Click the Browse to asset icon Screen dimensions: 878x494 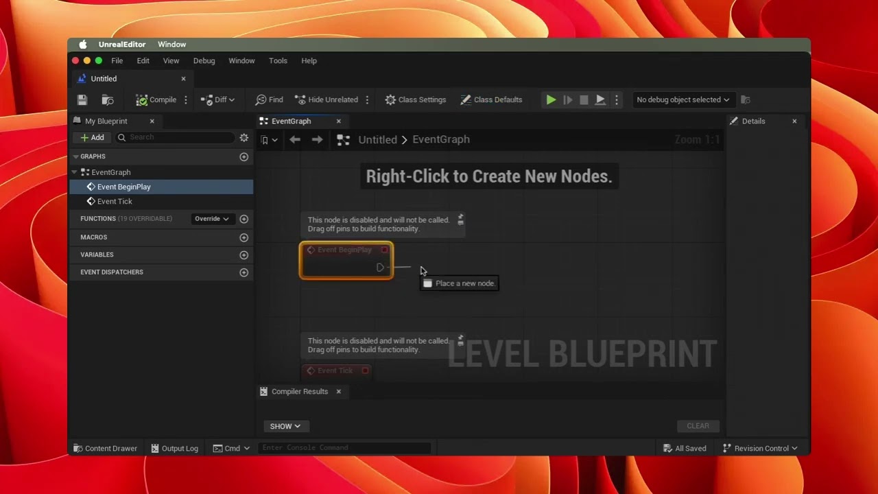(x=108, y=100)
